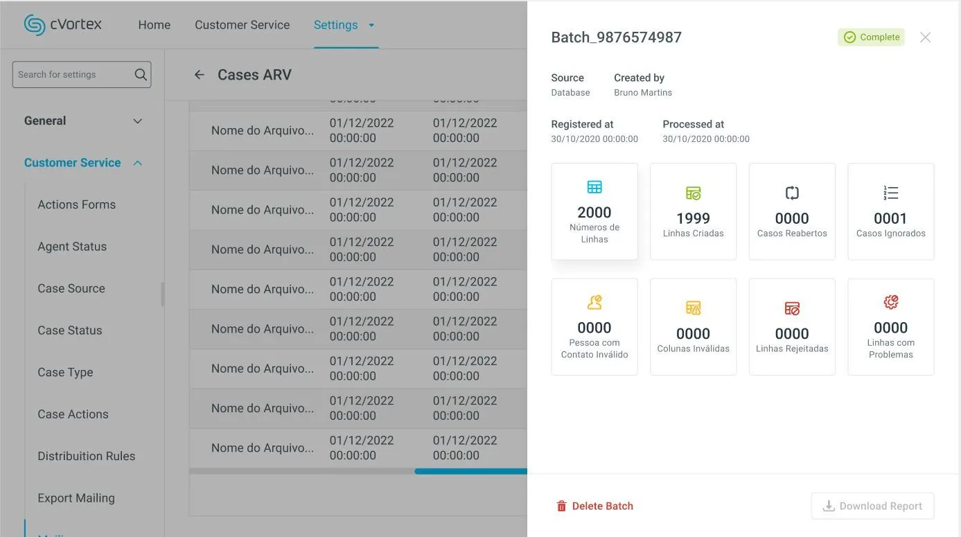Image resolution: width=961 pixels, height=537 pixels.
Task: Click the back arrow beside Cases ARV
Action: 200,75
